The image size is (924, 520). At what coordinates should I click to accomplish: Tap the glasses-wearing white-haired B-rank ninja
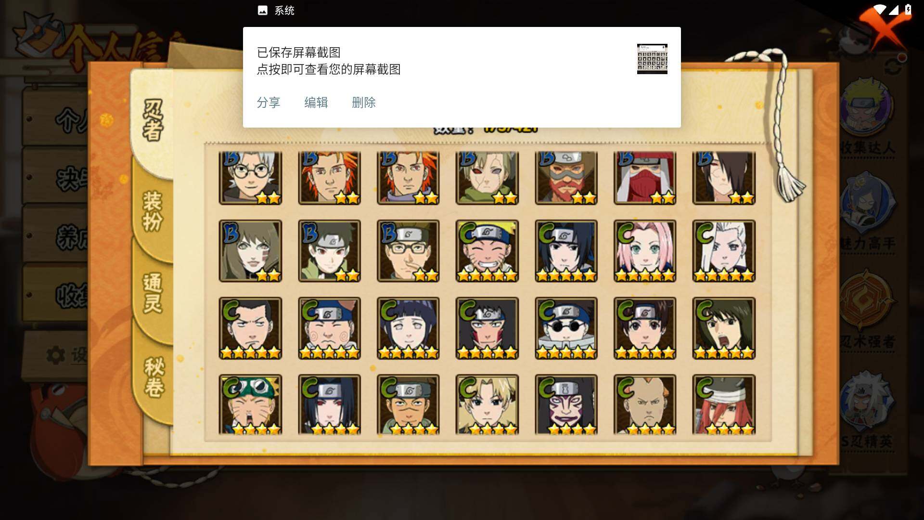click(x=250, y=178)
